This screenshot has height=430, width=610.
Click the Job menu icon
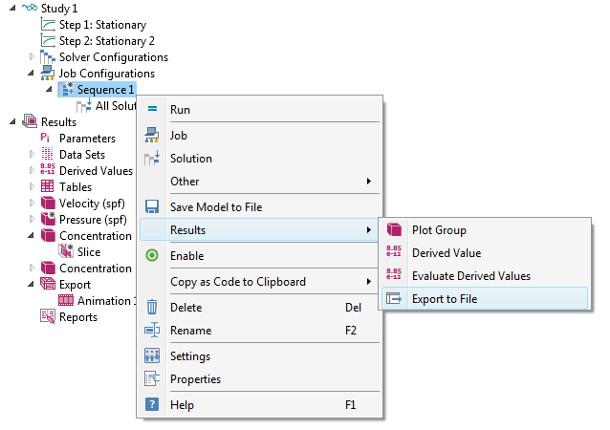click(x=151, y=135)
